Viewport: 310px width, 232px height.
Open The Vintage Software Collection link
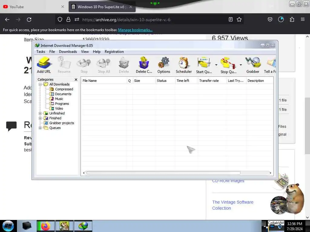point(233,205)
